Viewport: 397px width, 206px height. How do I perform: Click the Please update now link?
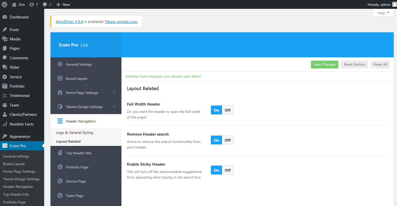pos(121,21)
